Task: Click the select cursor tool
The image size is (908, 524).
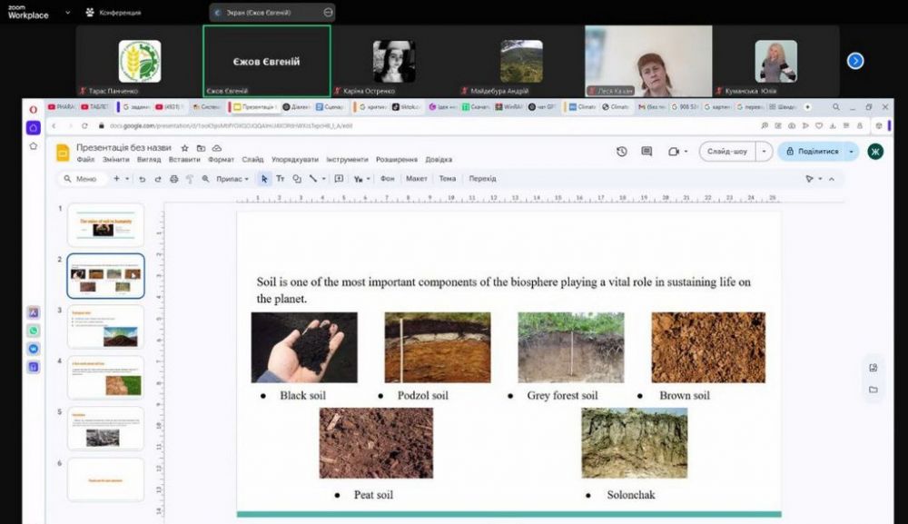Action: [x=264, y=179]
